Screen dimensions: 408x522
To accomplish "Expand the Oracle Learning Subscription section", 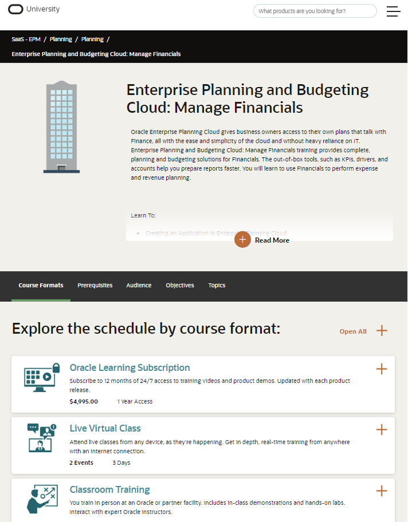I will (x=382, y=369).
